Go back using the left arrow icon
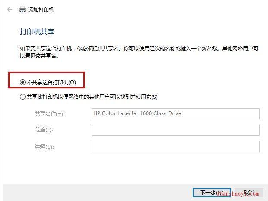 pyautogui.click(x=10, y=9)
